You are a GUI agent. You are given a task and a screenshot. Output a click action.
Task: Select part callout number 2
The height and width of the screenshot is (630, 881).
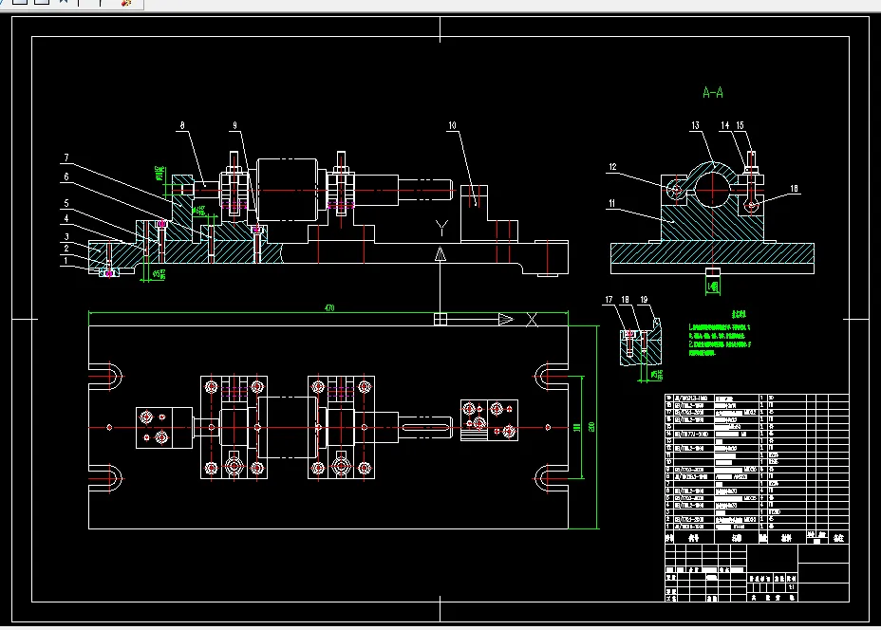tap(66, 249)
